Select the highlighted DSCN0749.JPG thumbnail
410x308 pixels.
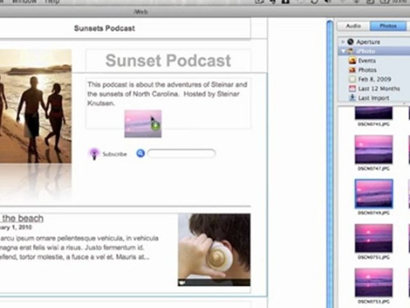[x=374, y=194]
